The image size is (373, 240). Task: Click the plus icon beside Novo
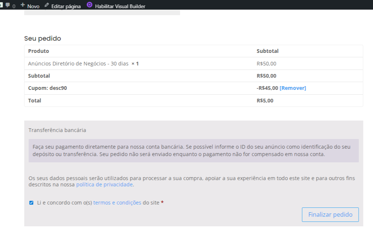23,5
